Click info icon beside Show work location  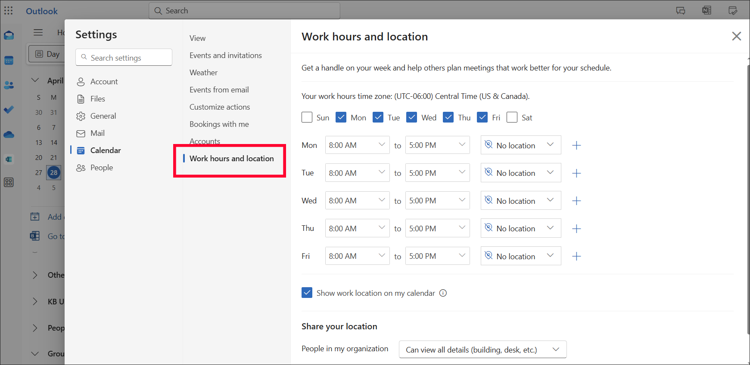point(443,293)
